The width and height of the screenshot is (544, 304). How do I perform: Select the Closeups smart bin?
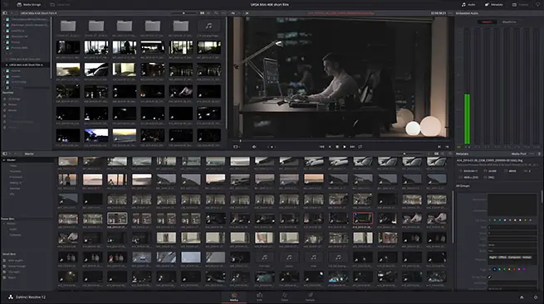point(14,272)
